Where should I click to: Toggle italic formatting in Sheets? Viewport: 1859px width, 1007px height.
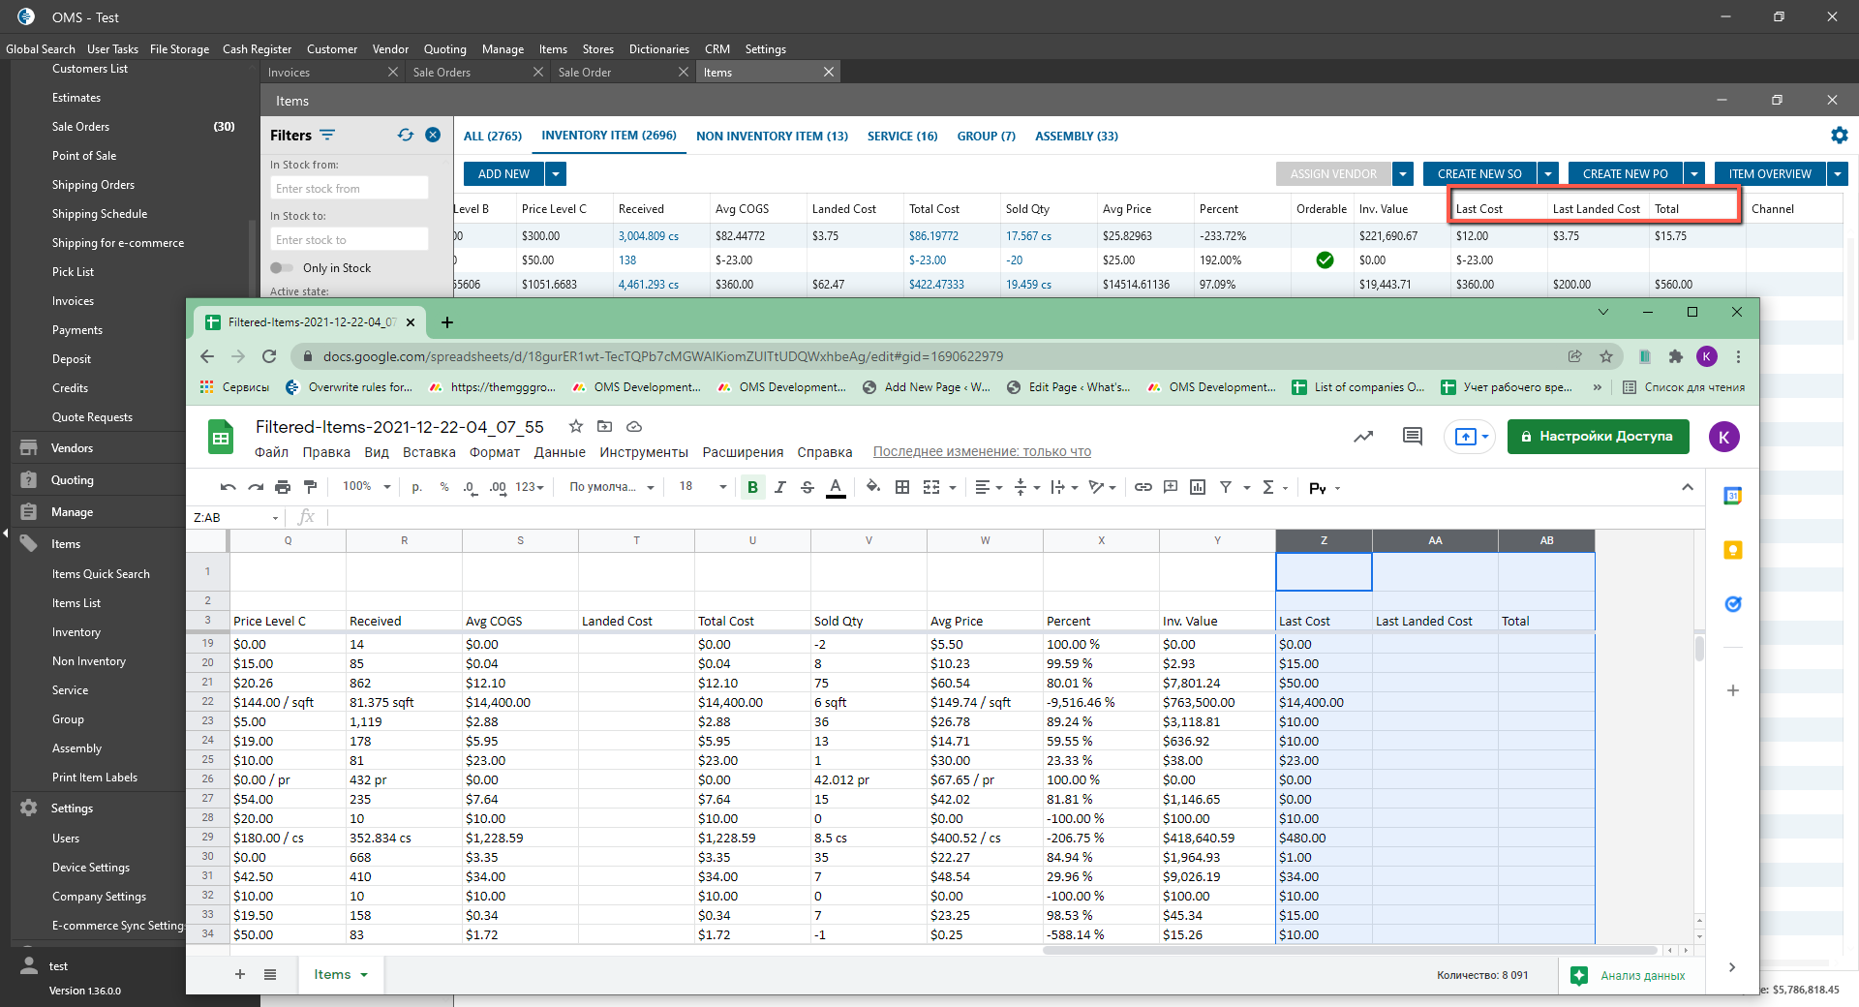pyautogui.click(x=779, y=487)
